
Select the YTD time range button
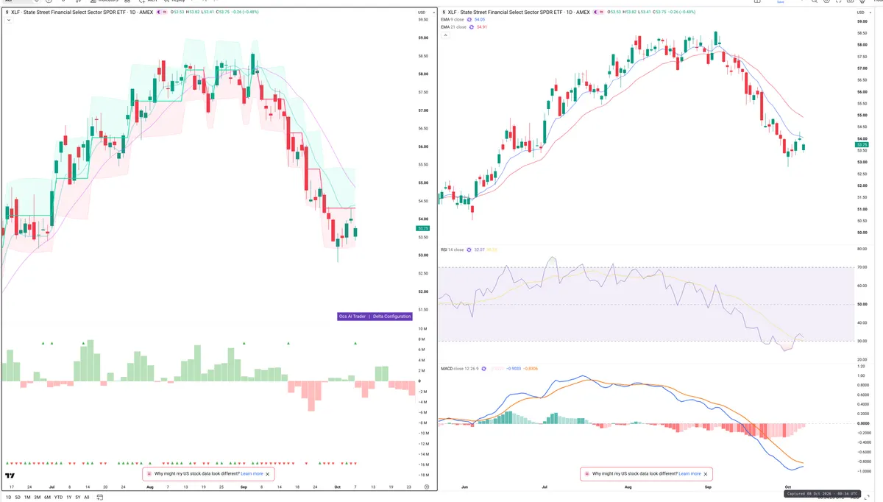pyautogui.click(x=58, y=498)
